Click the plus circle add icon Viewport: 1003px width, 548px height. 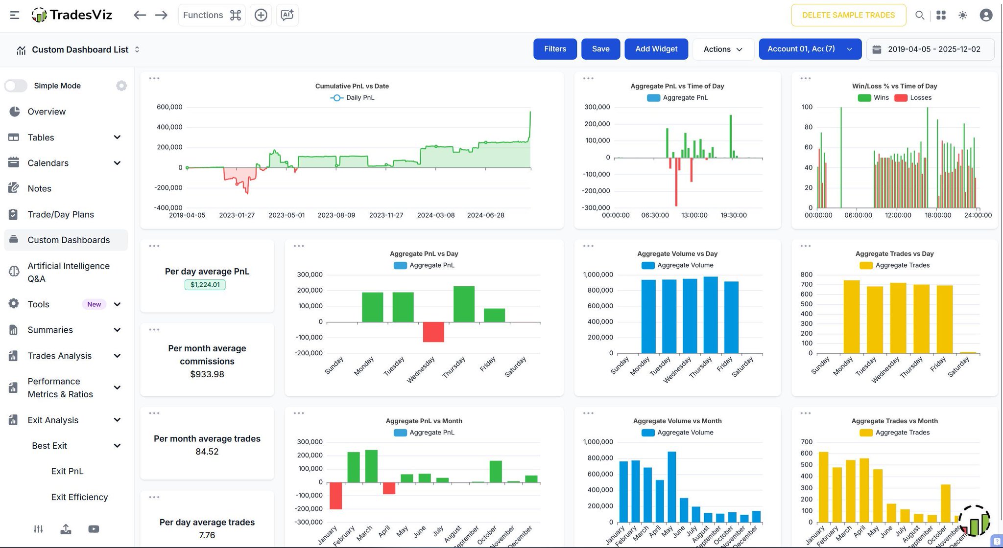click(261, 15)
